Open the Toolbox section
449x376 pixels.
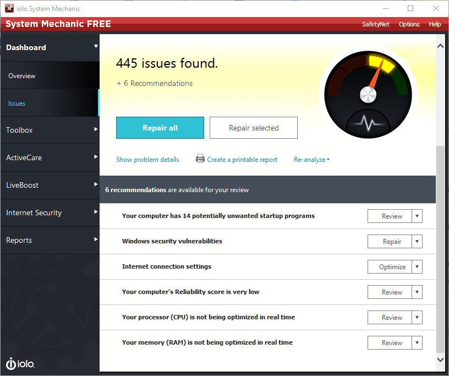tap(50, 130)
